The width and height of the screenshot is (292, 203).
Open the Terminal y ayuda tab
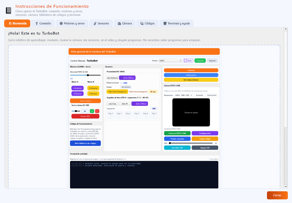click(x=176, y=23)
